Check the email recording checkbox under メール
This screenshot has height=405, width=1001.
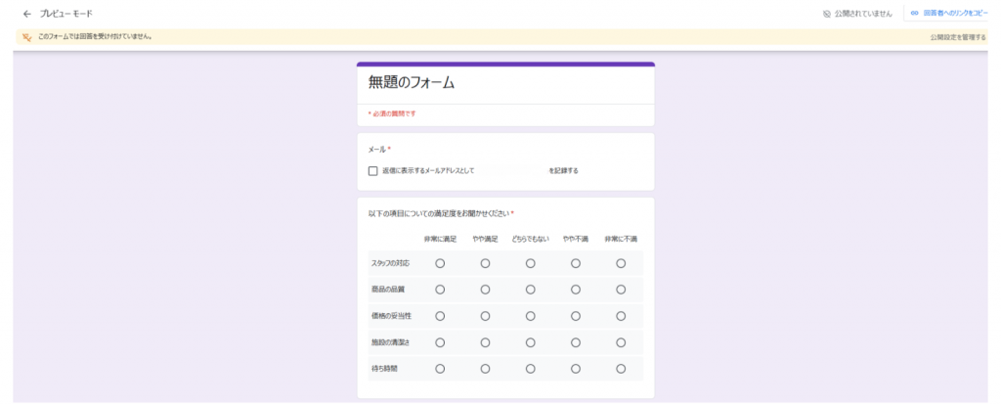(373, 170)
